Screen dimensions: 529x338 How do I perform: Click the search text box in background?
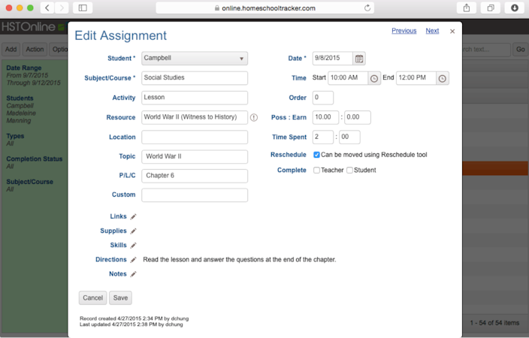tap(486, 50)
